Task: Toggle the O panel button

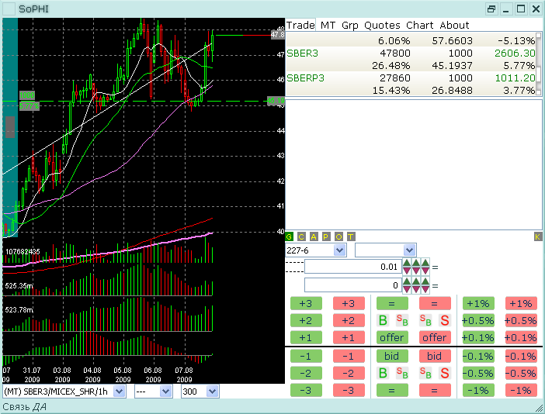Action: pyautogui.click(x=338, y=236)
